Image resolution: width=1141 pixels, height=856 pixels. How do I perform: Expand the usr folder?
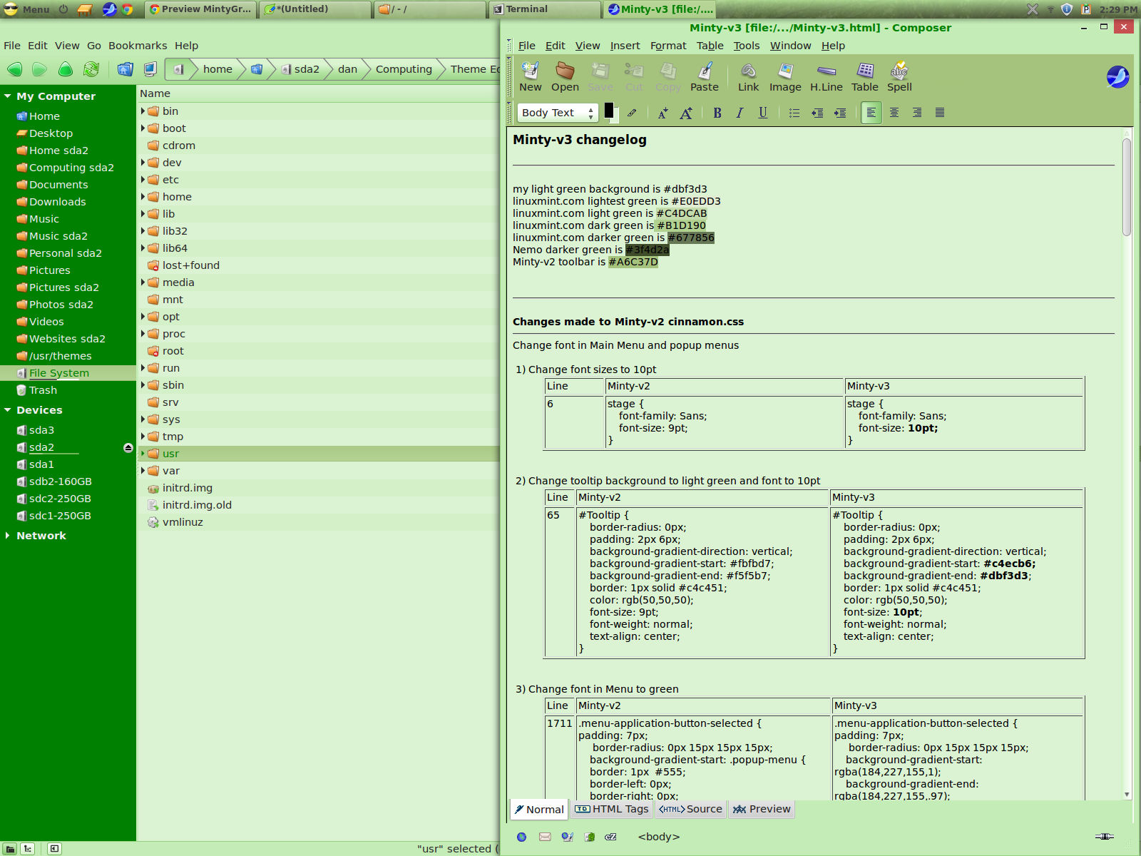[143, 454]
